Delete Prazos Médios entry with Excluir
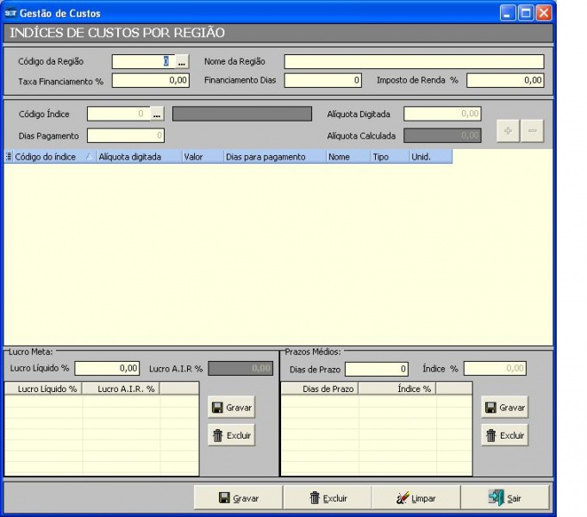Image resolution: width=587 pixels, height=517 pixels. 504,435
